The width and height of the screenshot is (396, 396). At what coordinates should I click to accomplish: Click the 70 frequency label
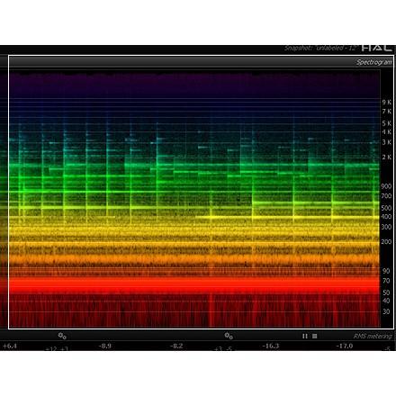[386, 281]
